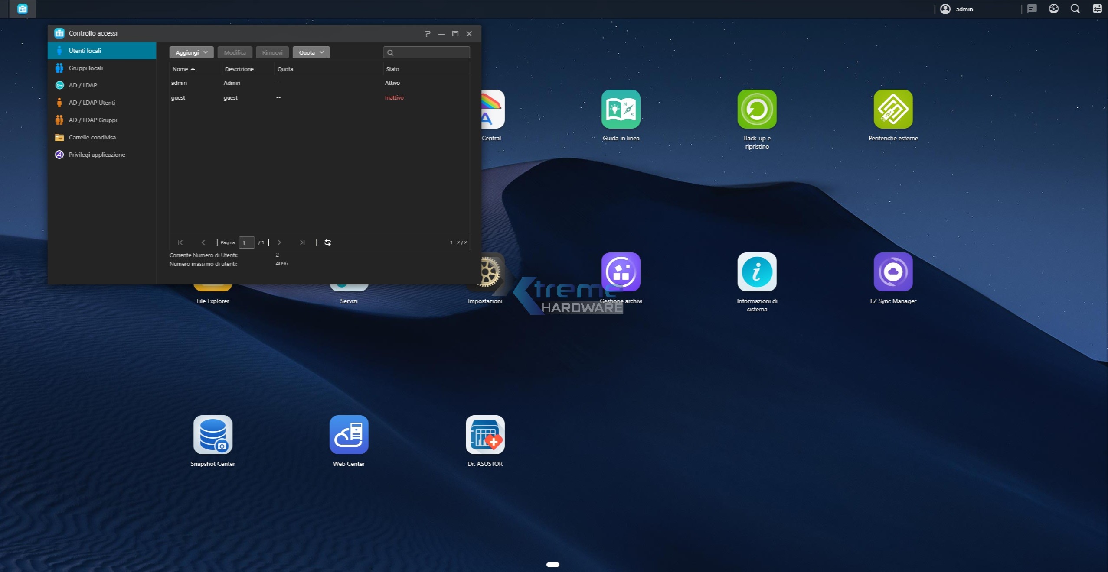Open Dr. ASUSTOR diagnostic app

pyautogui.click(x=485, y=435)
